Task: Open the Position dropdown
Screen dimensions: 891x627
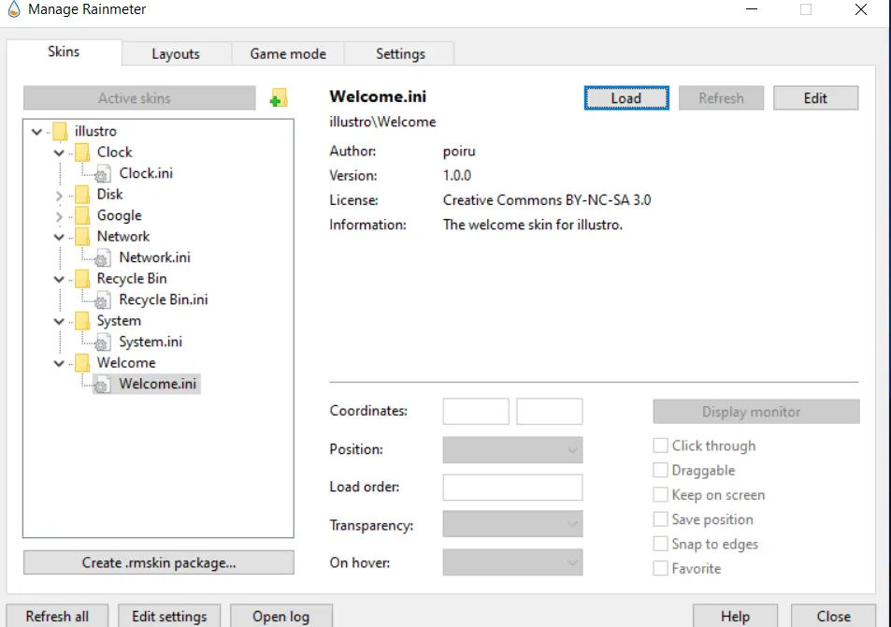Action: 512,450
